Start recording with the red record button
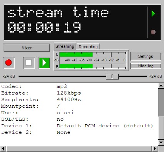Image resolution: width=164 pixels, height=152 pixels. [9, 63]
